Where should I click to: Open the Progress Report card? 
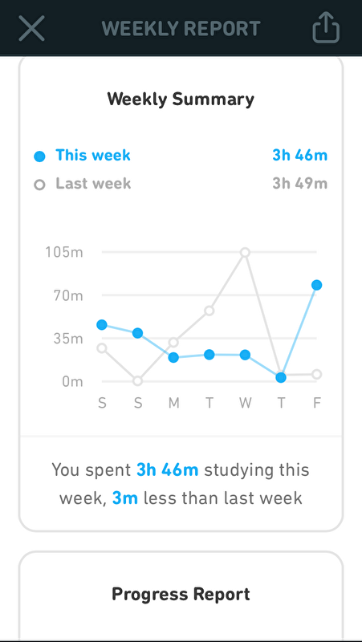(181, 595)
